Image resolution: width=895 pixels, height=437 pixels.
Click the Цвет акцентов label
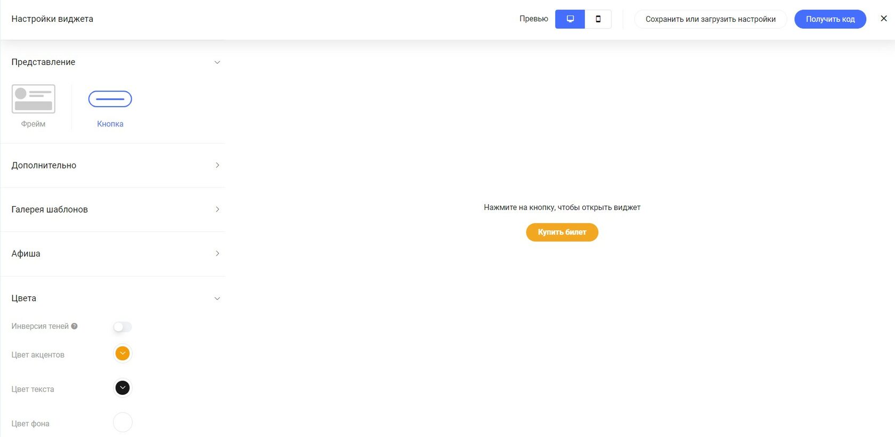click(x=38, y=355)
